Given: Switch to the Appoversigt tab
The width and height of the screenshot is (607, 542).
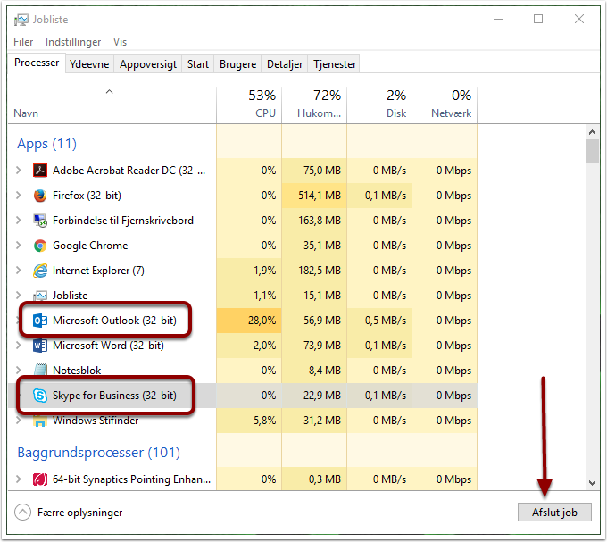Looking at the screenshot, I should [148, 64].
